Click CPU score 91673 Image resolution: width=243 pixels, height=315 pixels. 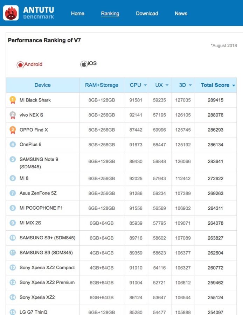coord(136,145)
